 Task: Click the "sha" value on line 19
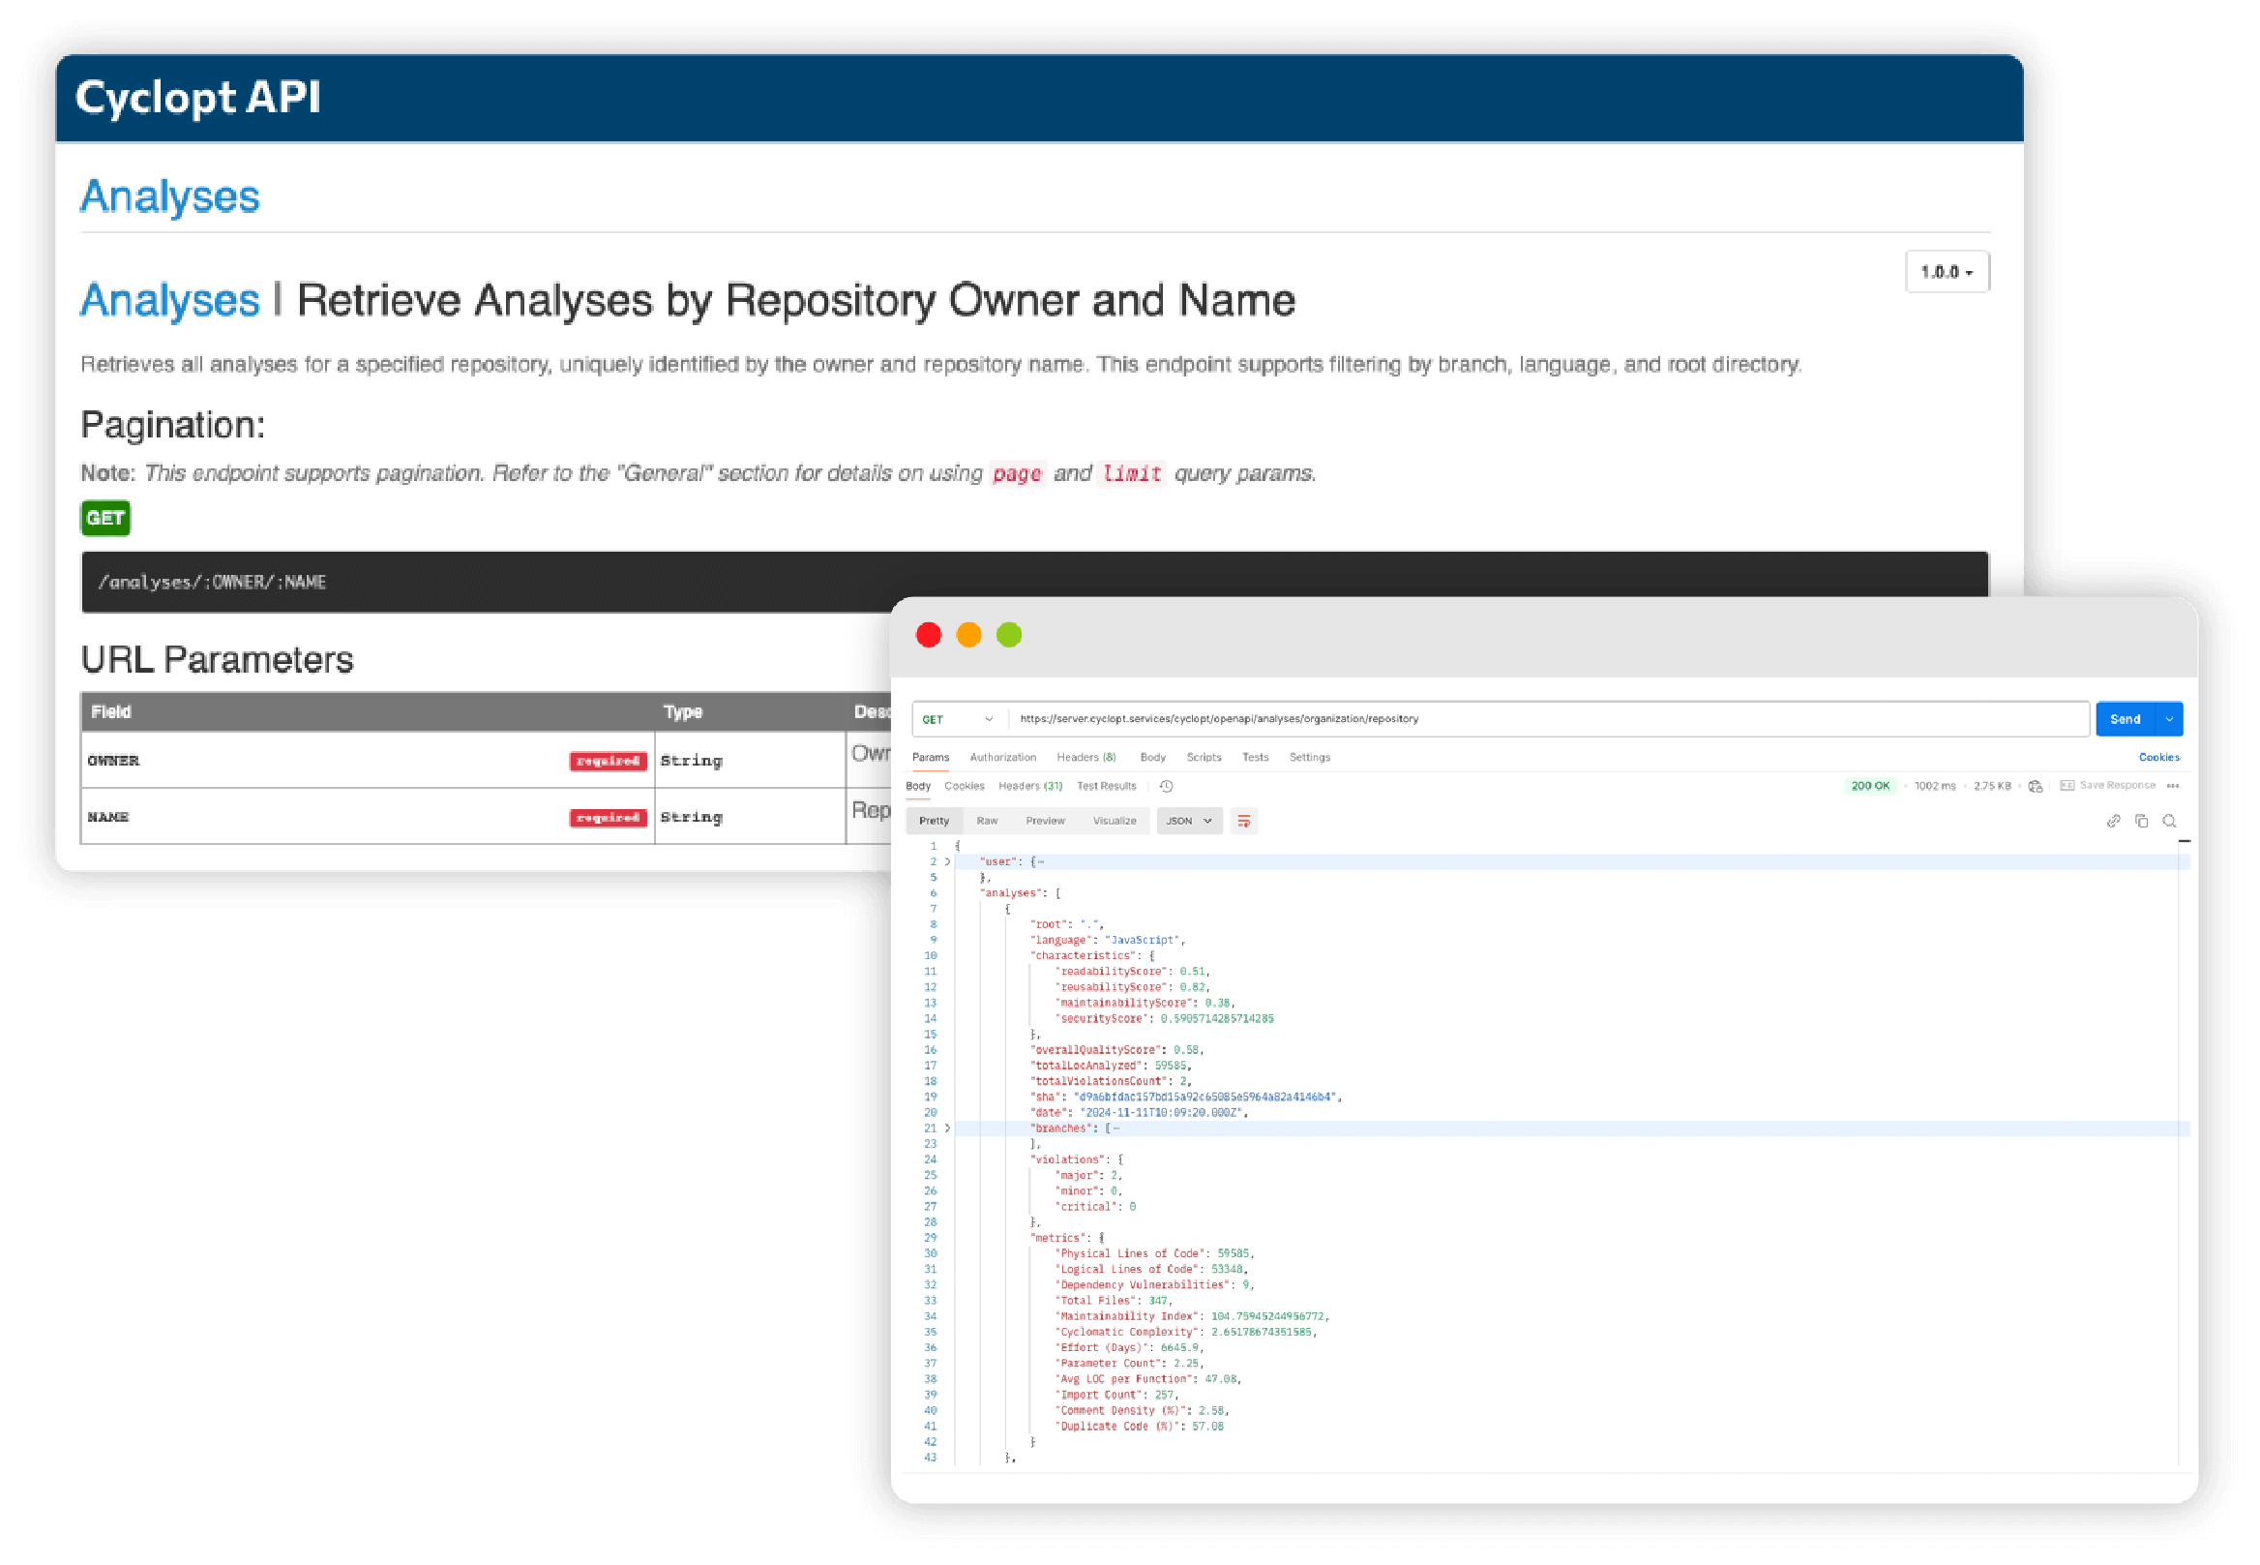pyautogui.click(x=1205, y=1098)
